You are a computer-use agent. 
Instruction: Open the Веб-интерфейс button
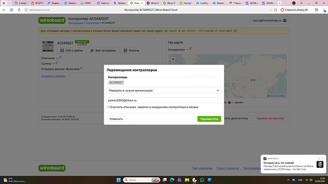103,50
